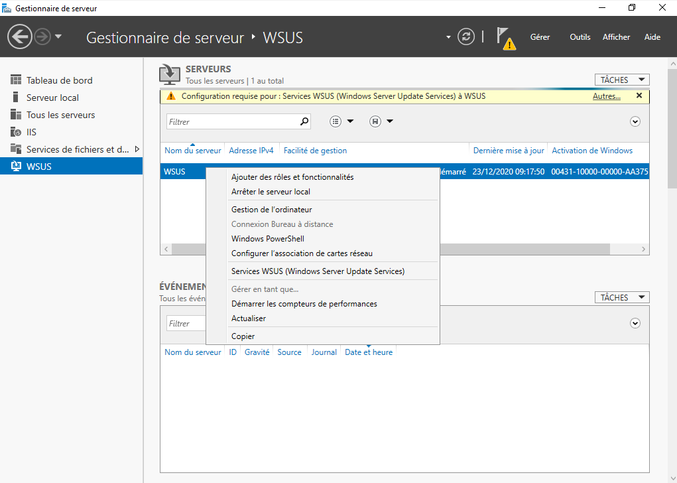The image size is (677, 483).
Task: Refresh Server Manager with circular arrows icon
Action: [466, 36]
